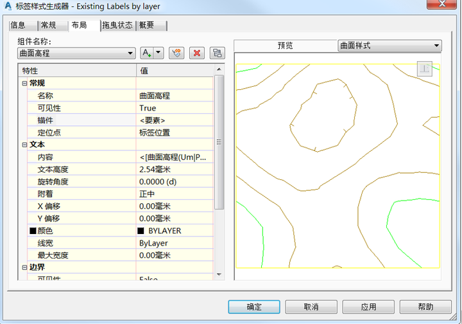Open the 曲面样式 preview dropdown

[389, 46]
